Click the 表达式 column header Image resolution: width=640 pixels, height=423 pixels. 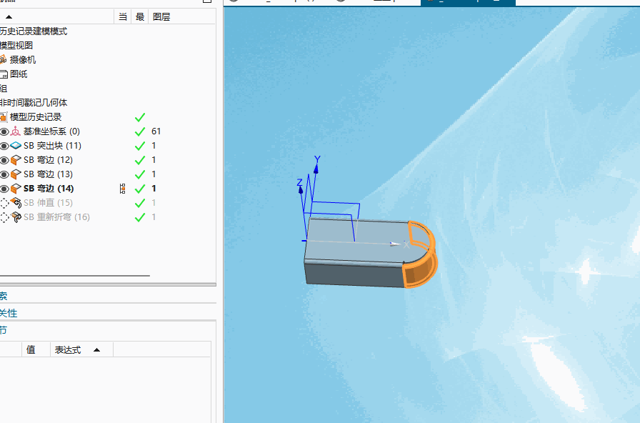click(x=68, y=350)
